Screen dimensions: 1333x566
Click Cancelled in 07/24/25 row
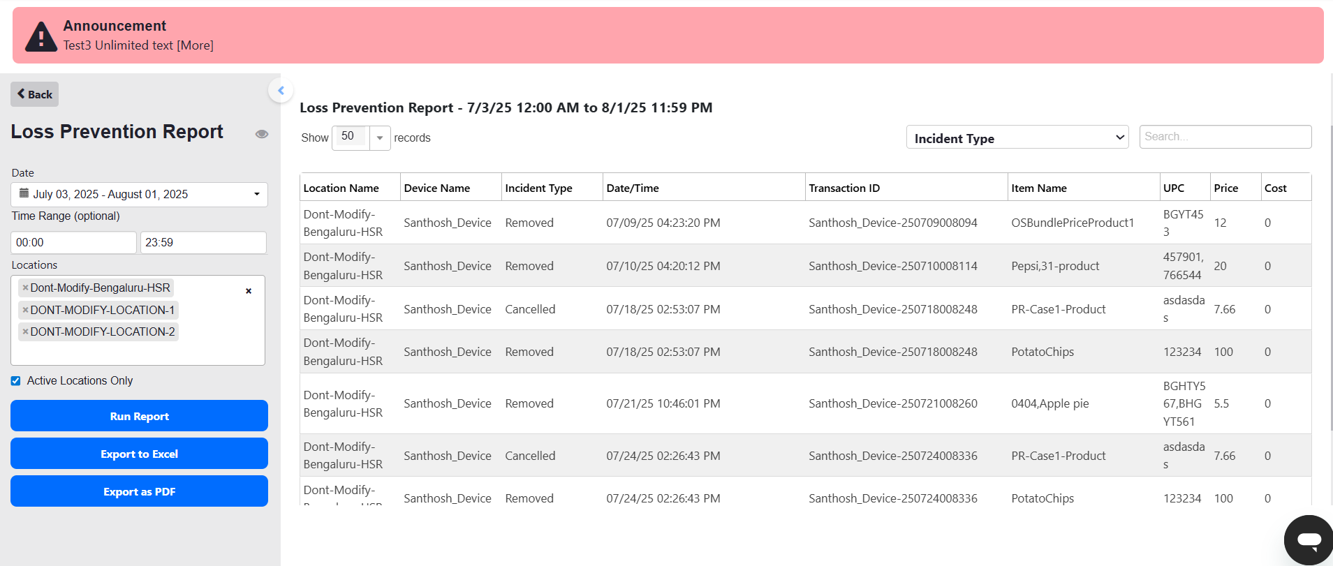pyautogui.click(x=530, y=456)
